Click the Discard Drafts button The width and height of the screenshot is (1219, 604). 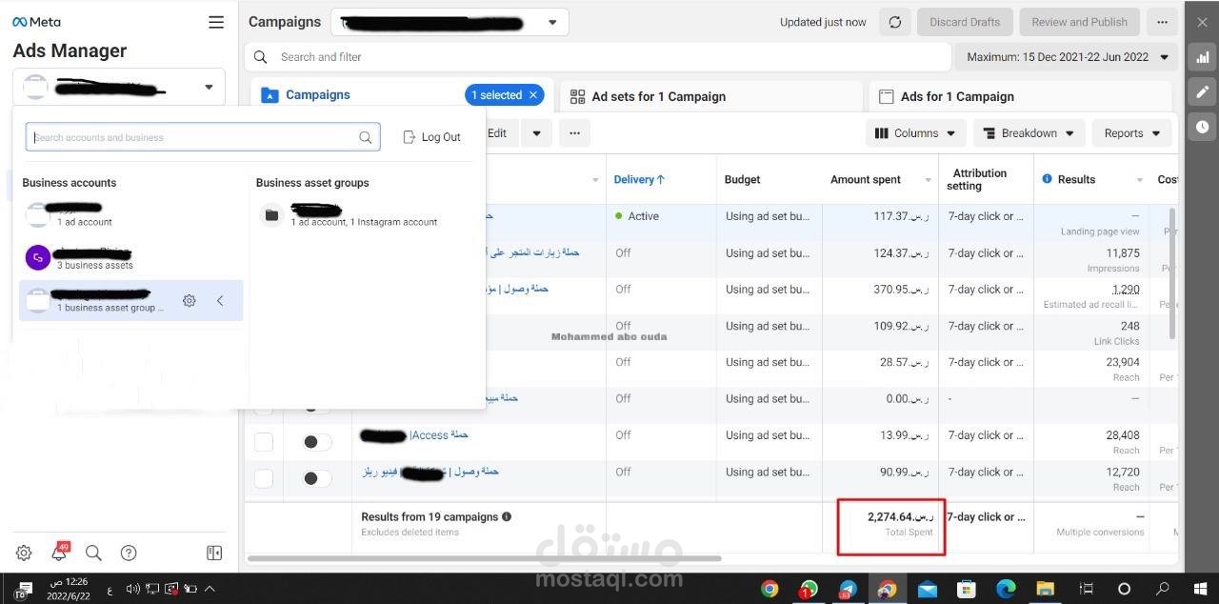pos(965,22)
